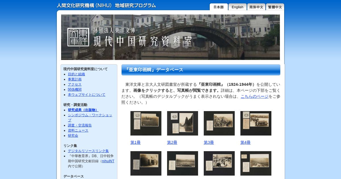This screenshot has width=341, height=179.
Task: Click the 『亜東印画輯』データベース heading
Action: 201,70
